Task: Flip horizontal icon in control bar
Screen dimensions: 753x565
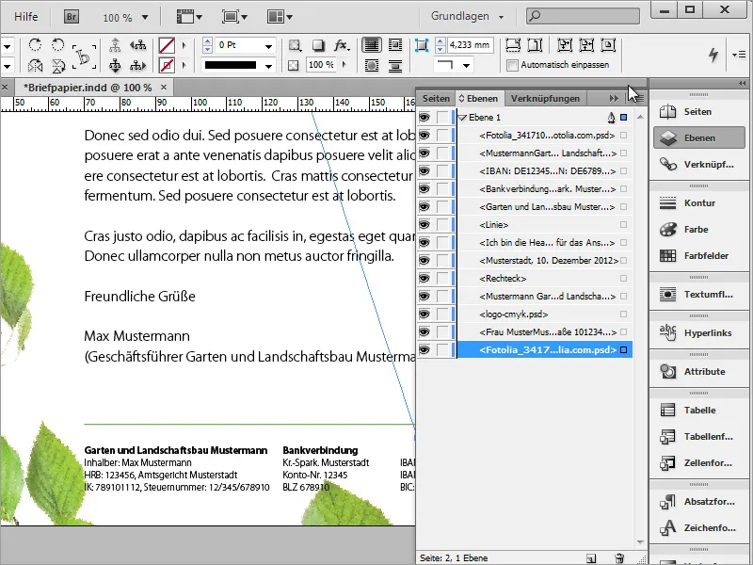Action: click(35, 65)
